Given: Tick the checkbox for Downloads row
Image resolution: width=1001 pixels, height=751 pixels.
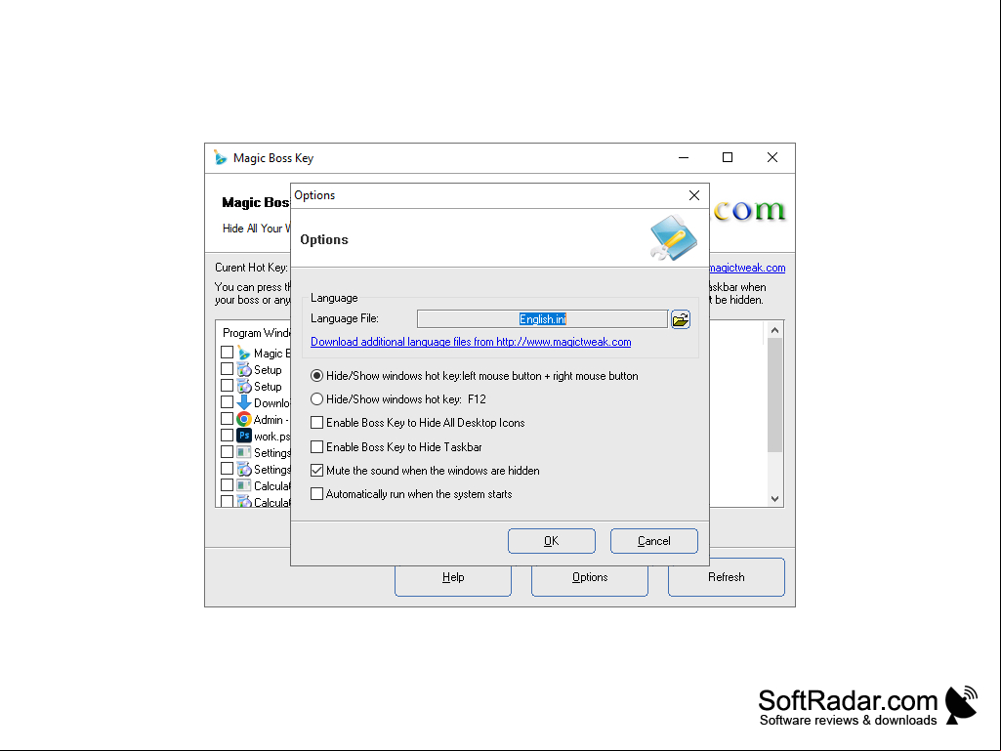Looking at the screenshot, I should [x=227, y=402].
